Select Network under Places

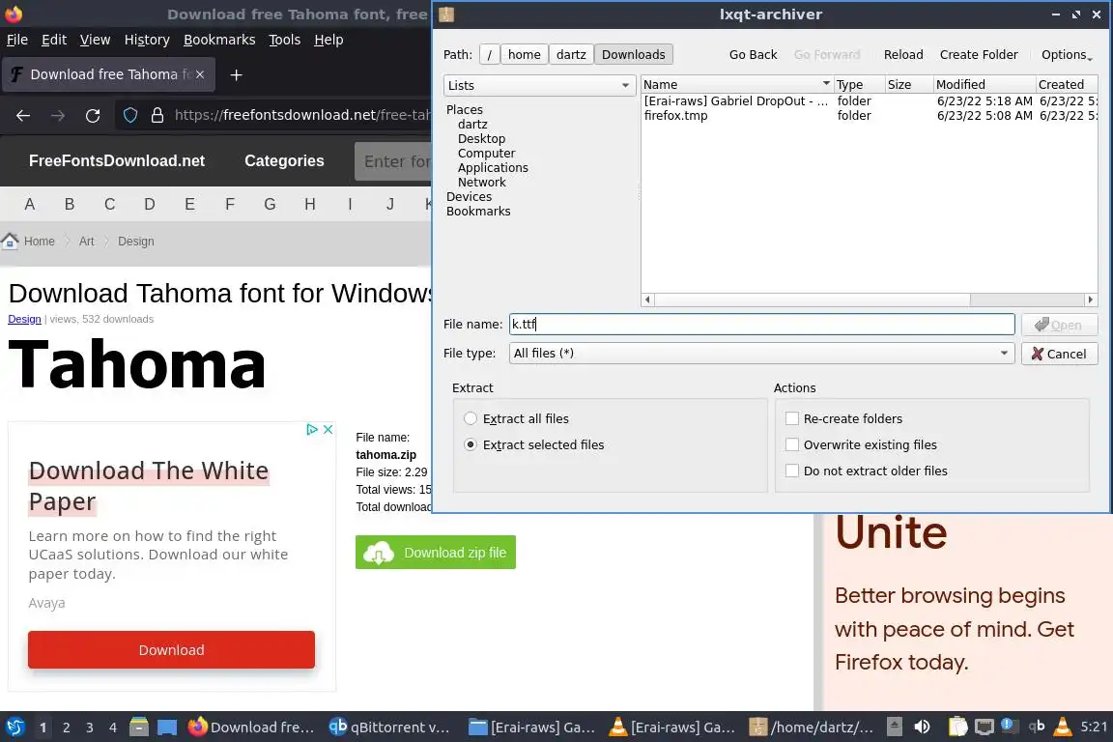coord(481,182)
